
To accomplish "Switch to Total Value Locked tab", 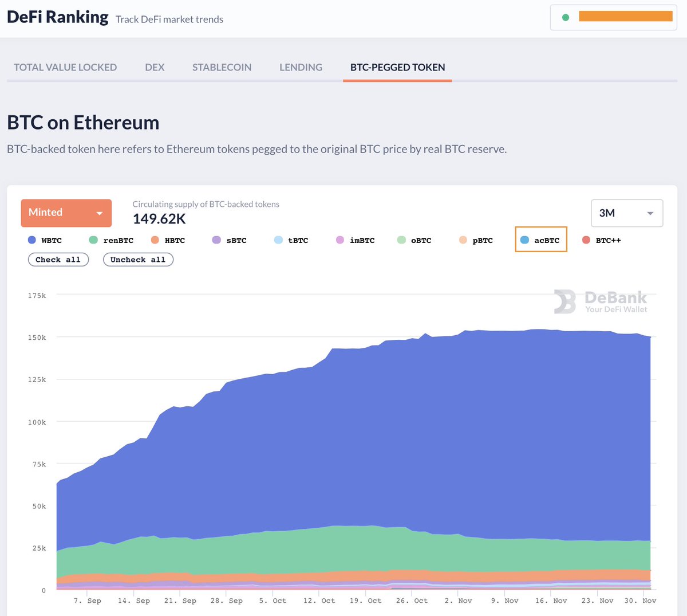I will pos(65,67).
